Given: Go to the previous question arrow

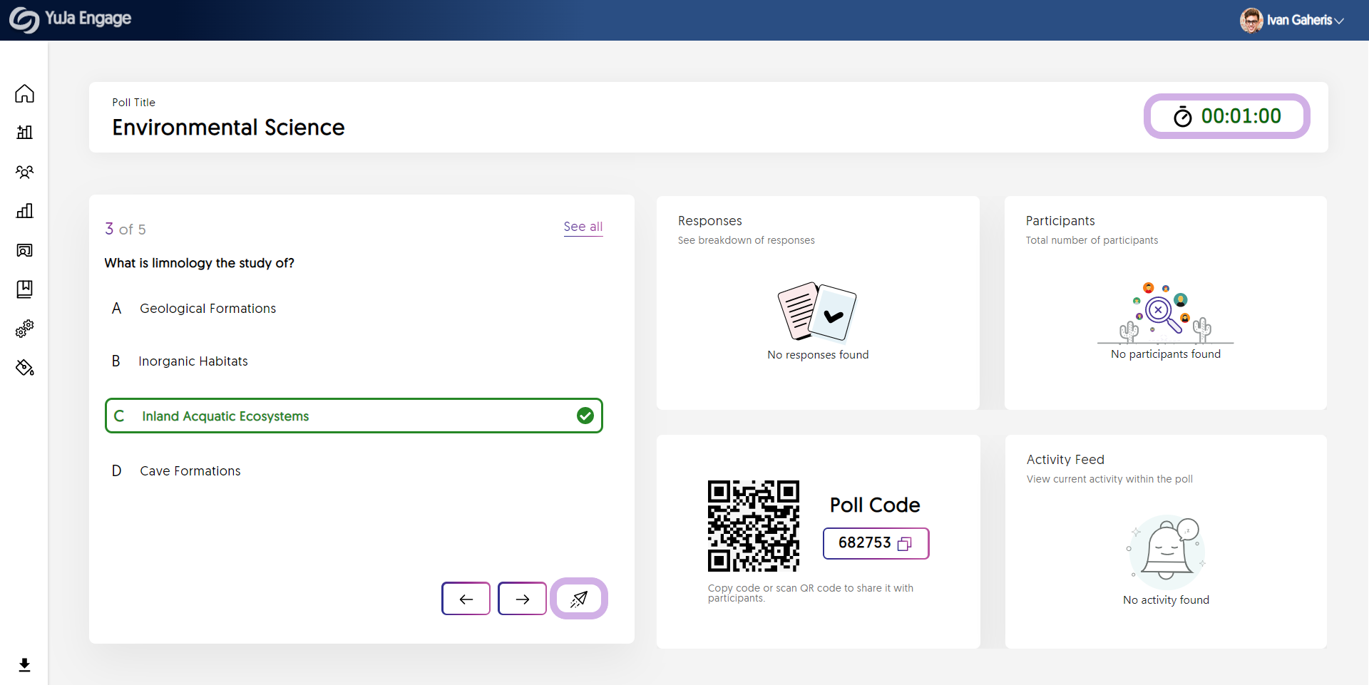Looking at the screenshot, I should coord(466,599).
